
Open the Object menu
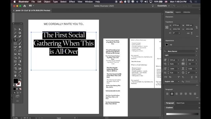tap(47, 2)
